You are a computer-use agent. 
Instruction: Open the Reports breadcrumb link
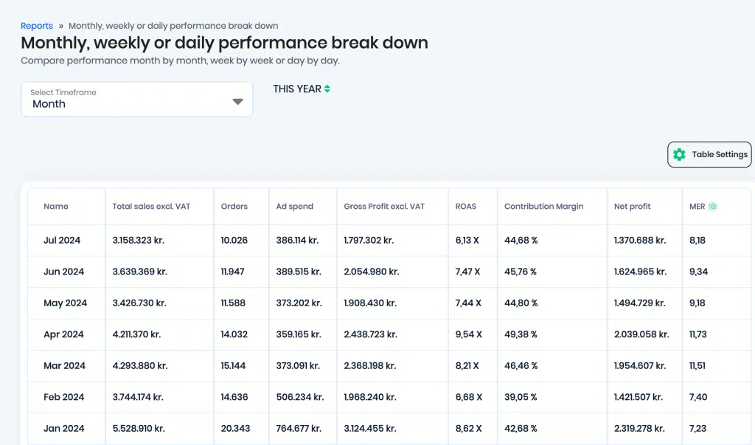coord(37,26)
